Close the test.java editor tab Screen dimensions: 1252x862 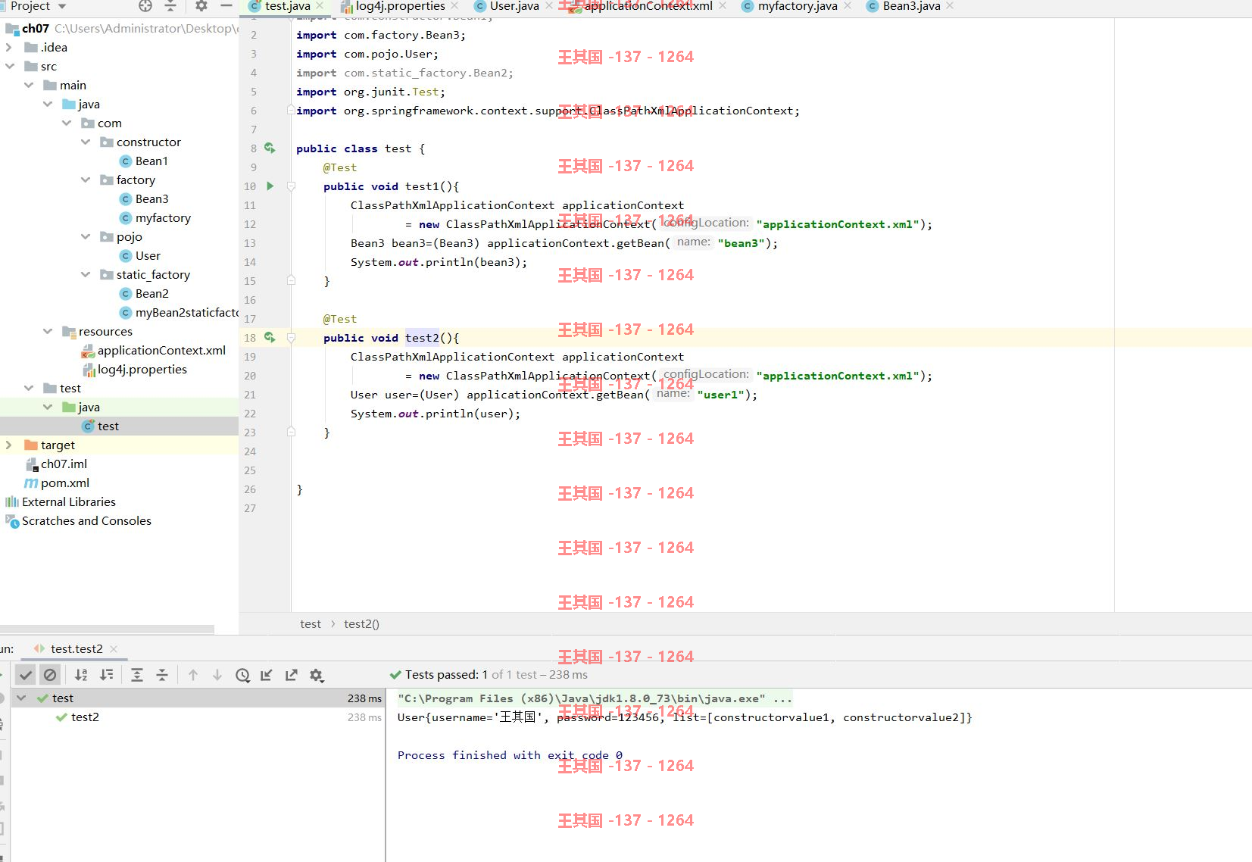(x=320, y=6)
